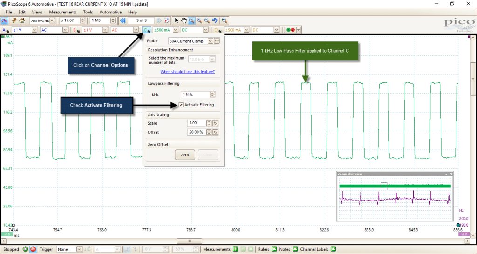Switch to scope mode waveform icon
Screen dimensions: 477x254
pos(5,20)
